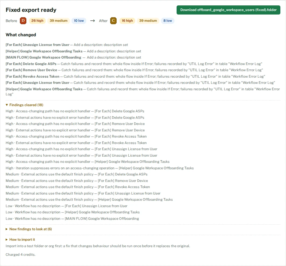Click Medium finish policy finding for Revoke Access Token
Viewport: 286px width, 266px height.
(x=78, y=187)
